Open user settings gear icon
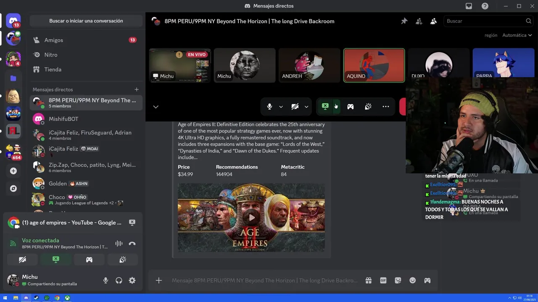The image size is (538, 302). 132,280
